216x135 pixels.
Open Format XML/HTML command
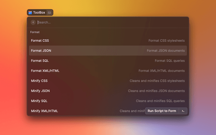pyautogui.click(x=45, y=71)
